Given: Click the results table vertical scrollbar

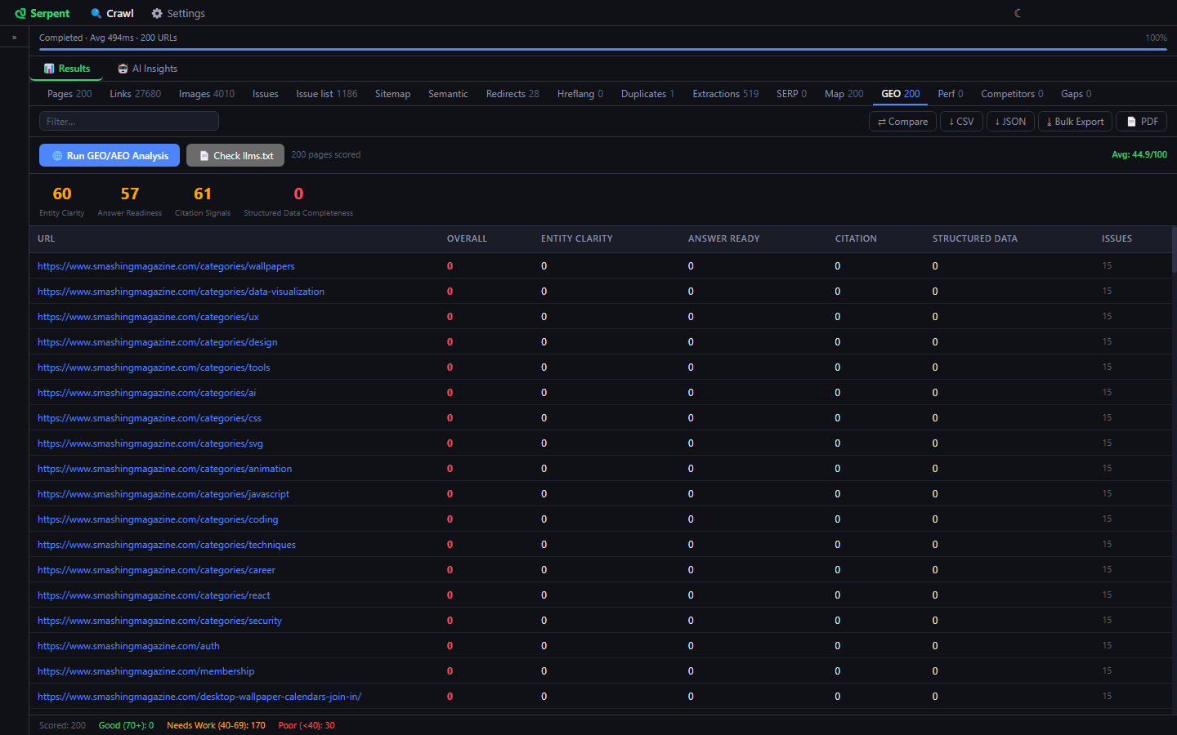Looking at the screenshot, I should click(1174, 249).
